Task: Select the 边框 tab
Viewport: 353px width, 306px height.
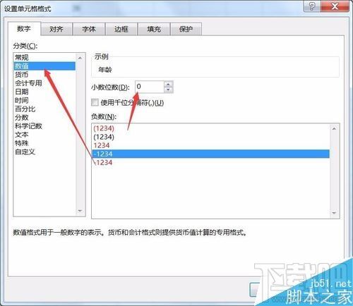Action: 121,29
